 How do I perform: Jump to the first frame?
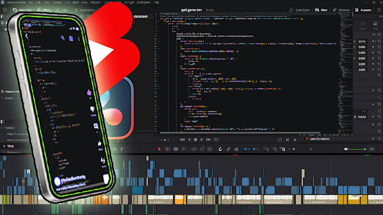click(x=182, y=140)
